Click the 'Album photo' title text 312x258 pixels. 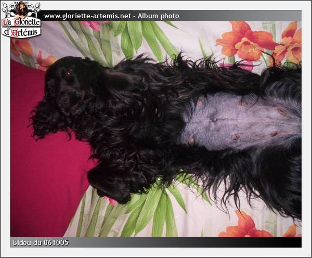tap(159, 16)
